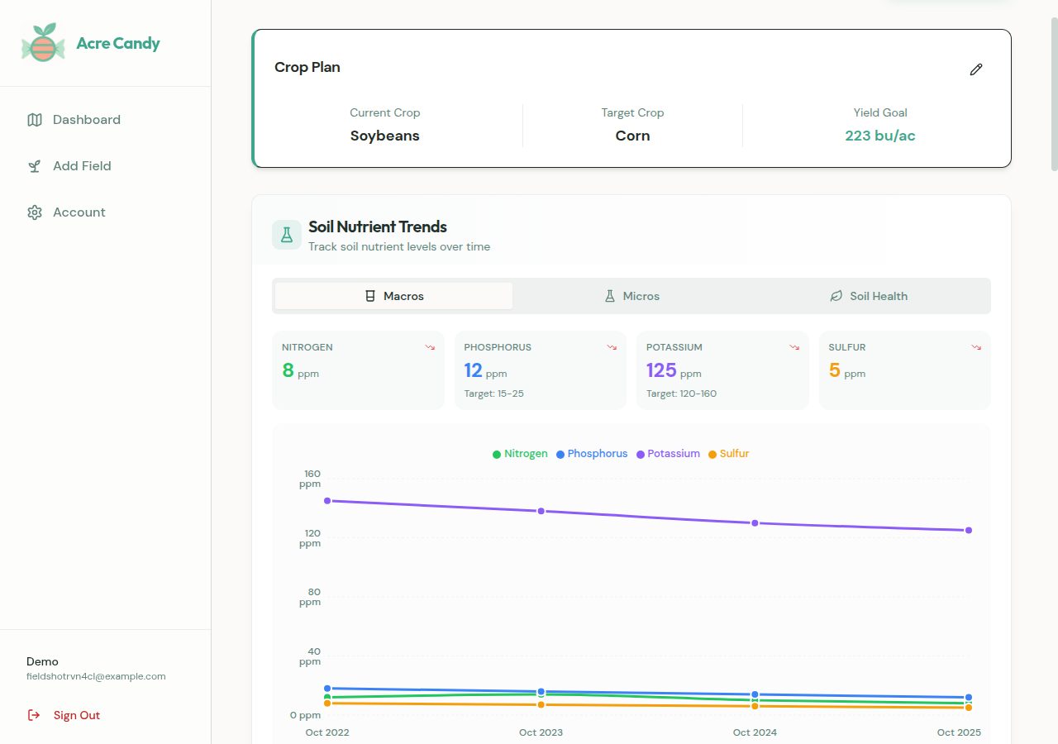Viewport: 1058px width, 744px height.
Task: Click the page vertical scrollbar
Action: pyautogui.click(x=1054, y=93)
